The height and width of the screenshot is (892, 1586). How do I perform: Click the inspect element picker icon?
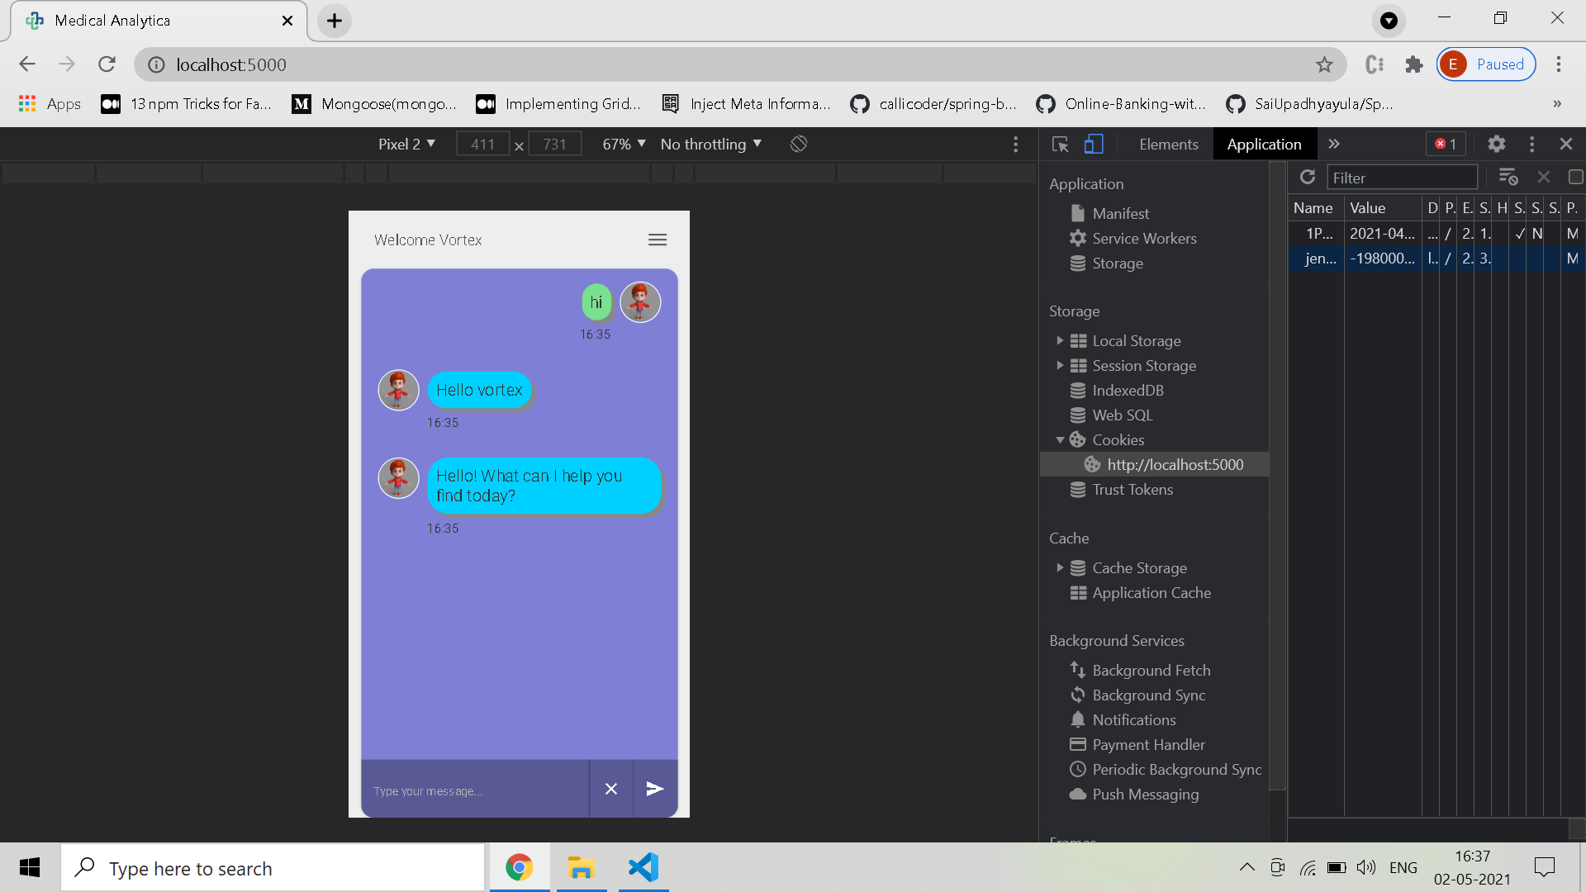pos(1061,144)
